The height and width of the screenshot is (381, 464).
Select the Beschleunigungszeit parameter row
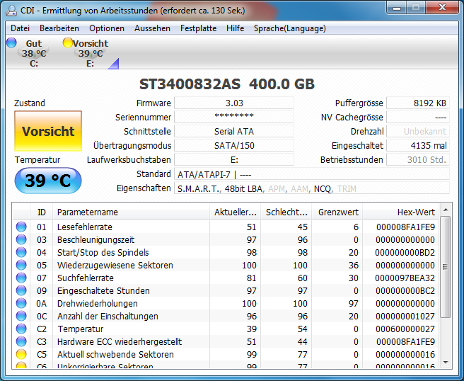tap(226, 239)
